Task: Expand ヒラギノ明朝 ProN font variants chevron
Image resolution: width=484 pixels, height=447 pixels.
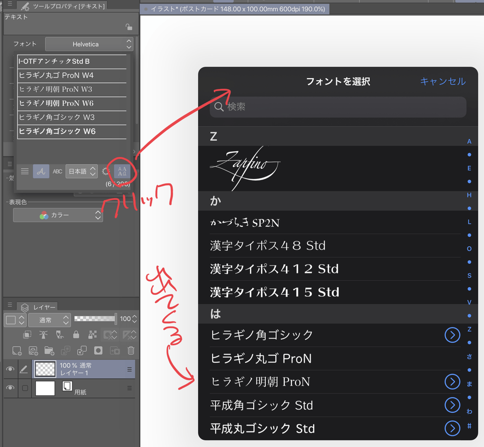Action: 452,381
